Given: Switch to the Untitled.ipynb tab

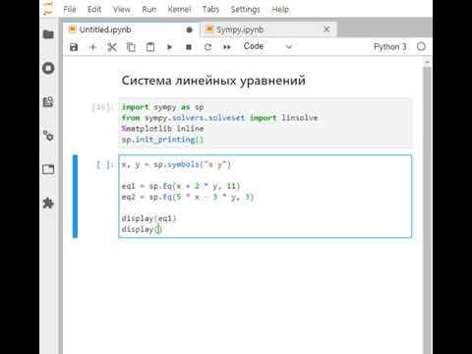Looking at the screenshot, I should point(131,29).
